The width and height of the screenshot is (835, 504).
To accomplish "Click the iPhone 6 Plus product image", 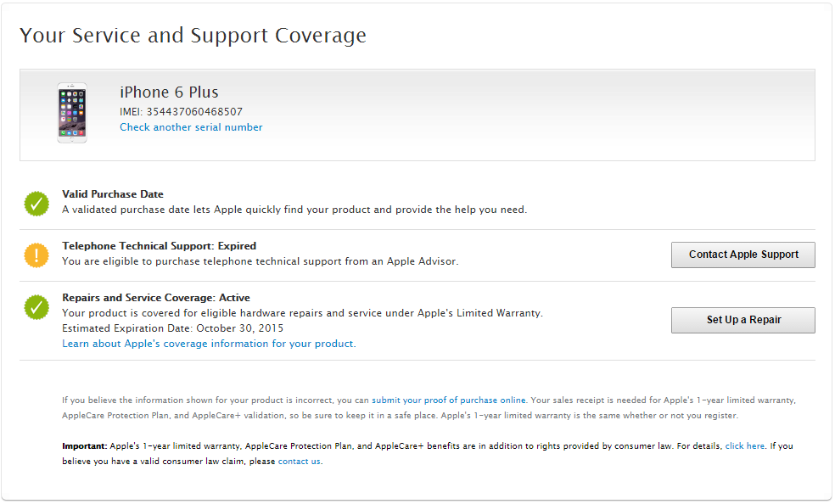I will click(x=71, y=113).
